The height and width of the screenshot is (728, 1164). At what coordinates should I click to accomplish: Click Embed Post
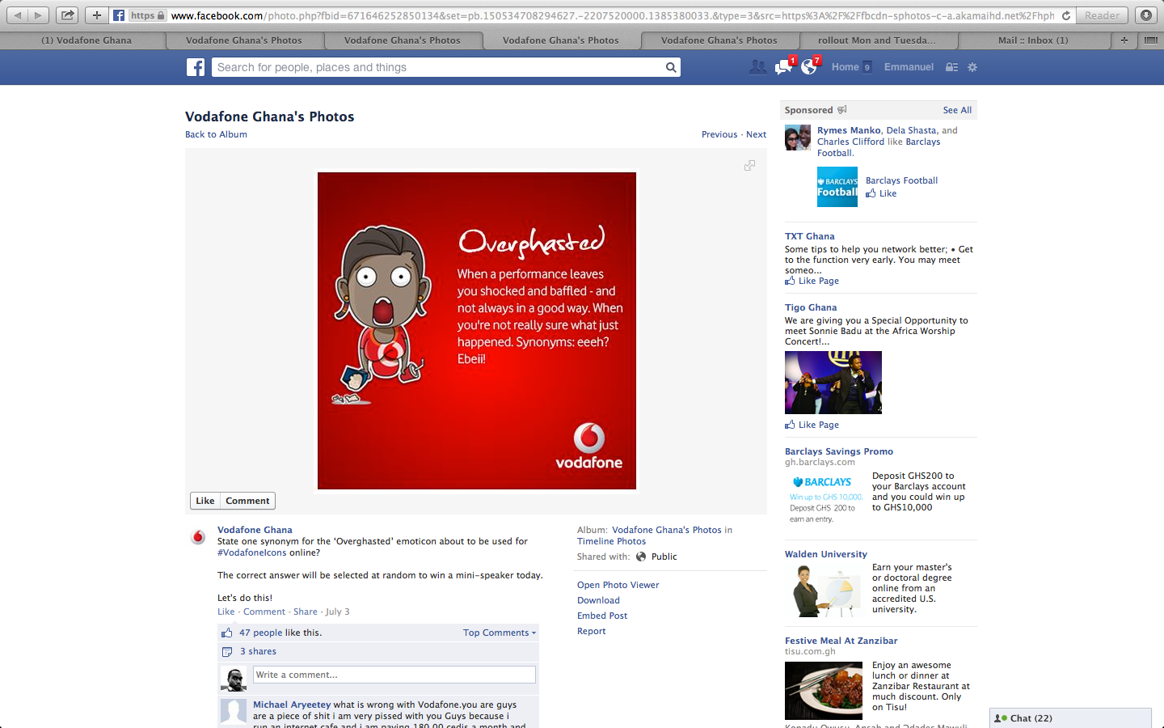point(602,616)
